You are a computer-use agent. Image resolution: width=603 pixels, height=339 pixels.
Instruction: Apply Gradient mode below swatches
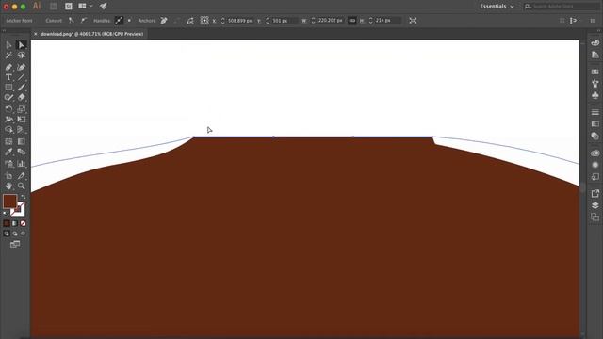point(15,223)
